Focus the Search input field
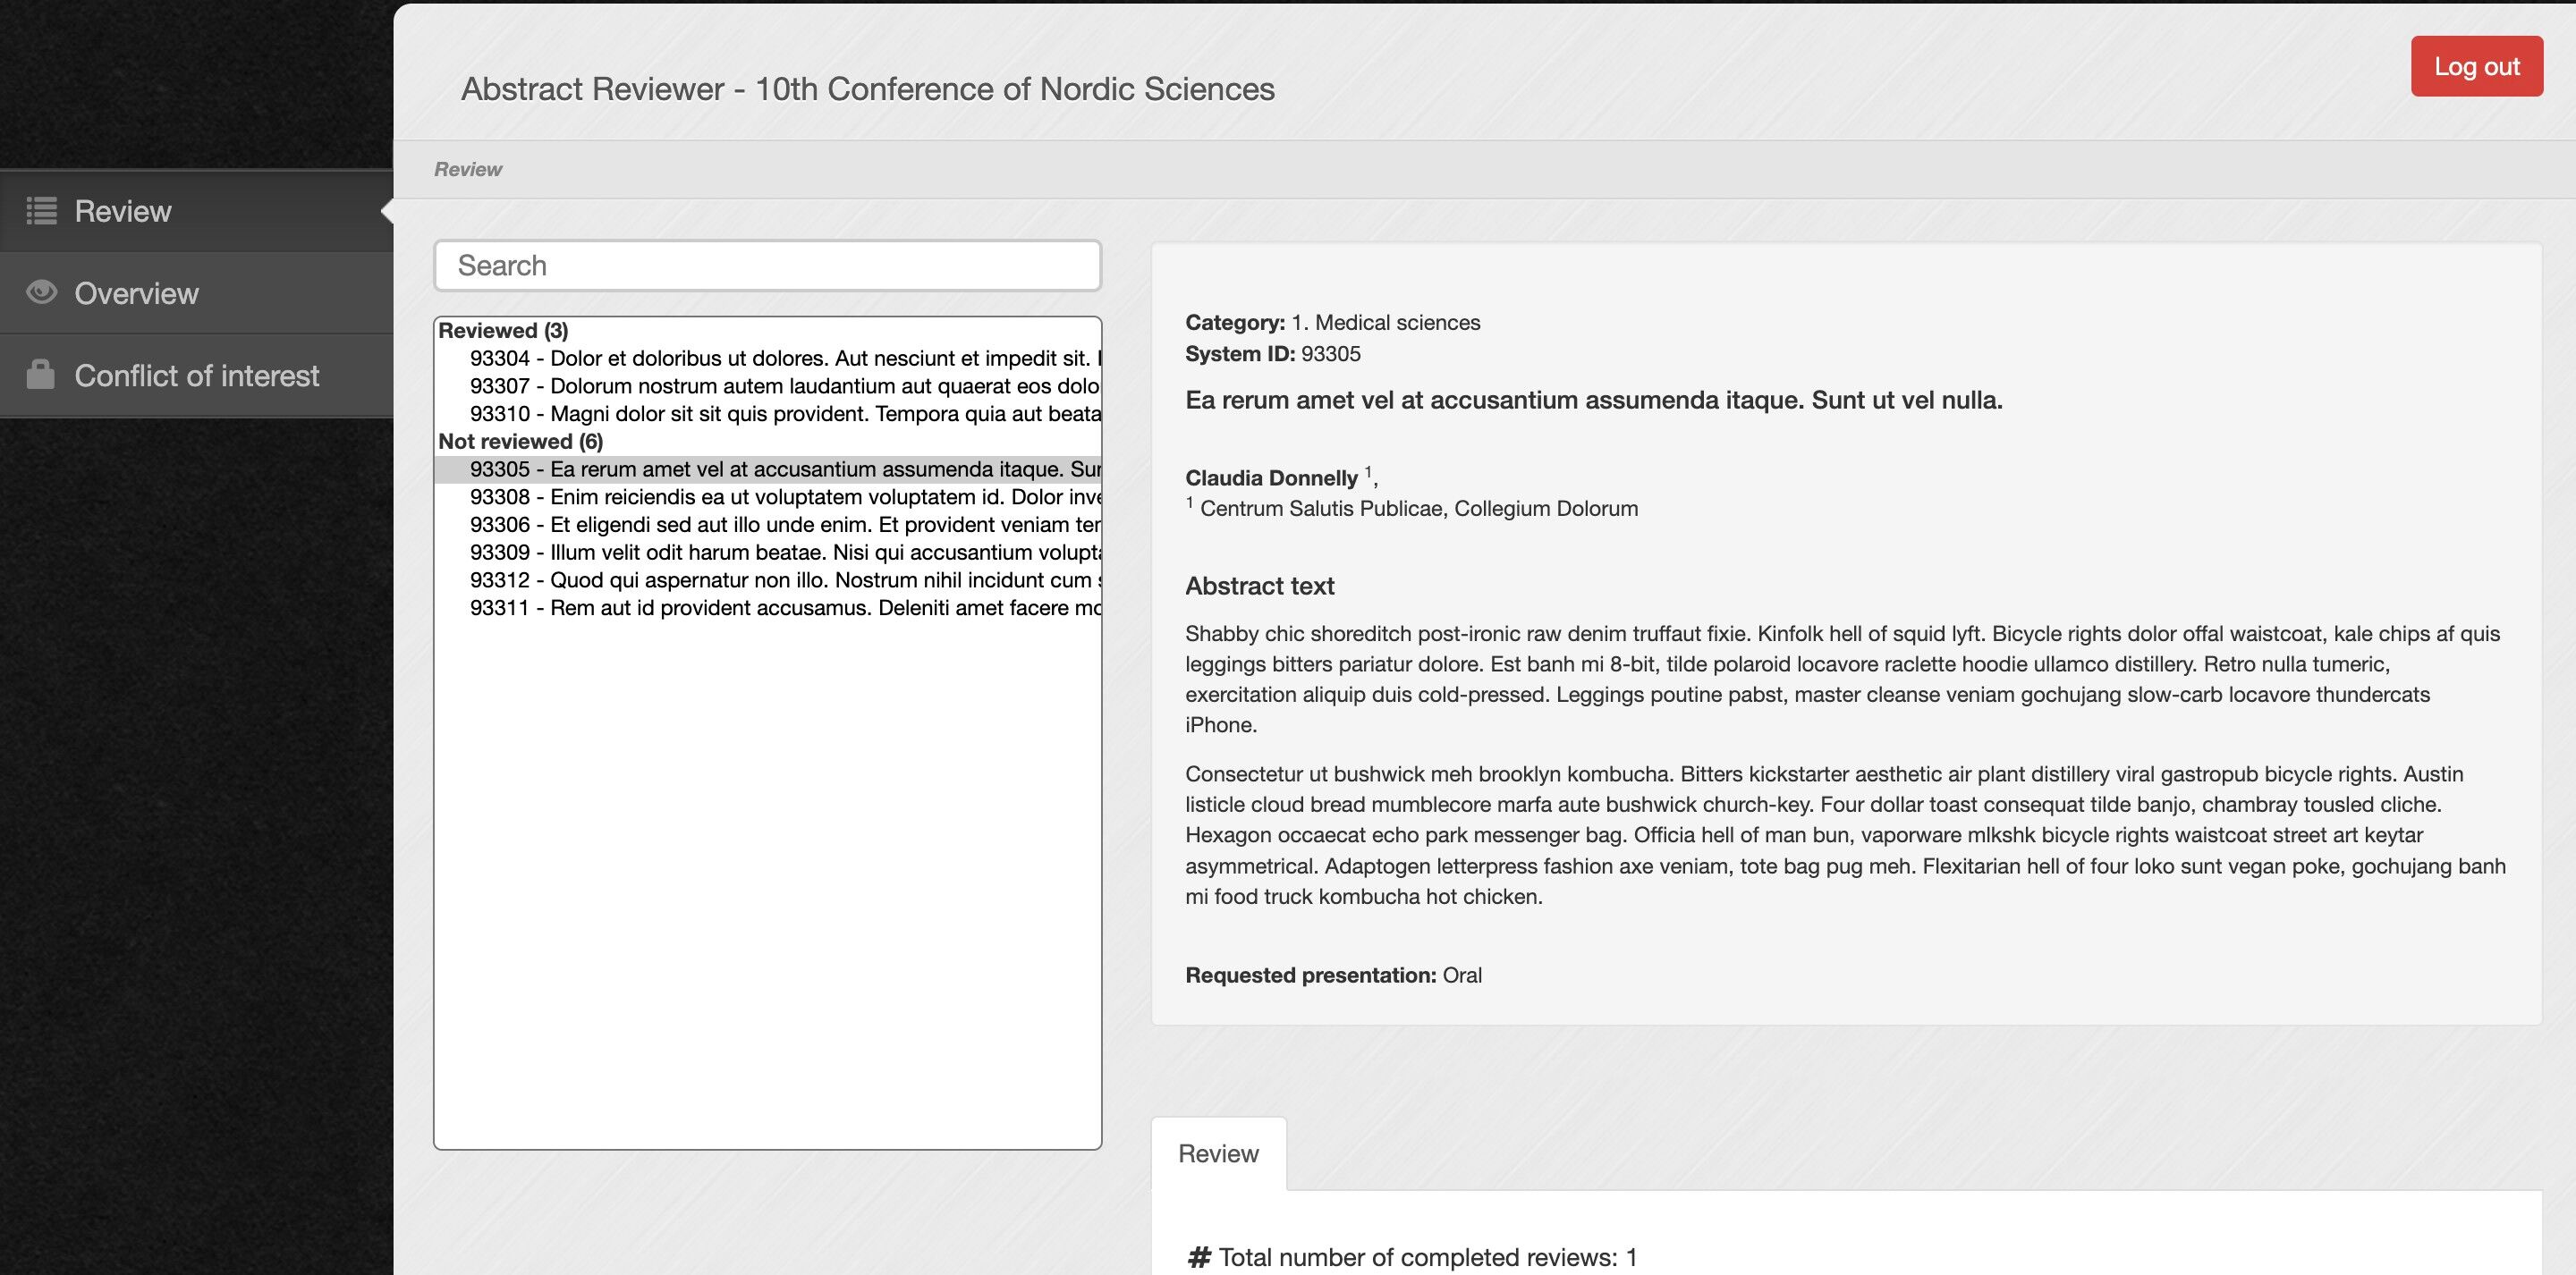Image resolution: width=2576 pixels, height=1275 pixels. [x=767, y=266]
